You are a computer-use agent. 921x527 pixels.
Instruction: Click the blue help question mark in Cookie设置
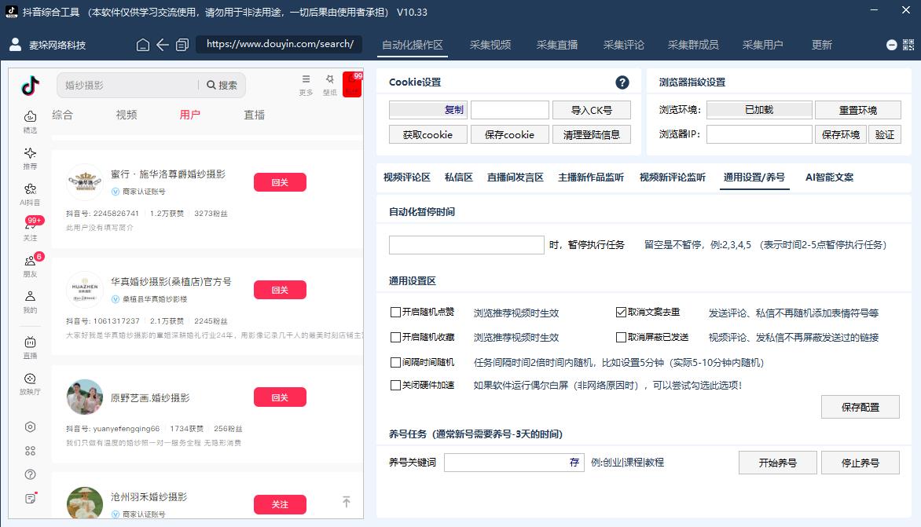[622, 82]
